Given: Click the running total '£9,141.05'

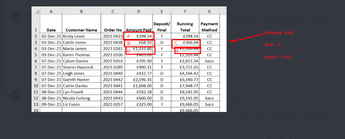Looking at the screenshot, I should pyautogui.click(x=185, y=98).
